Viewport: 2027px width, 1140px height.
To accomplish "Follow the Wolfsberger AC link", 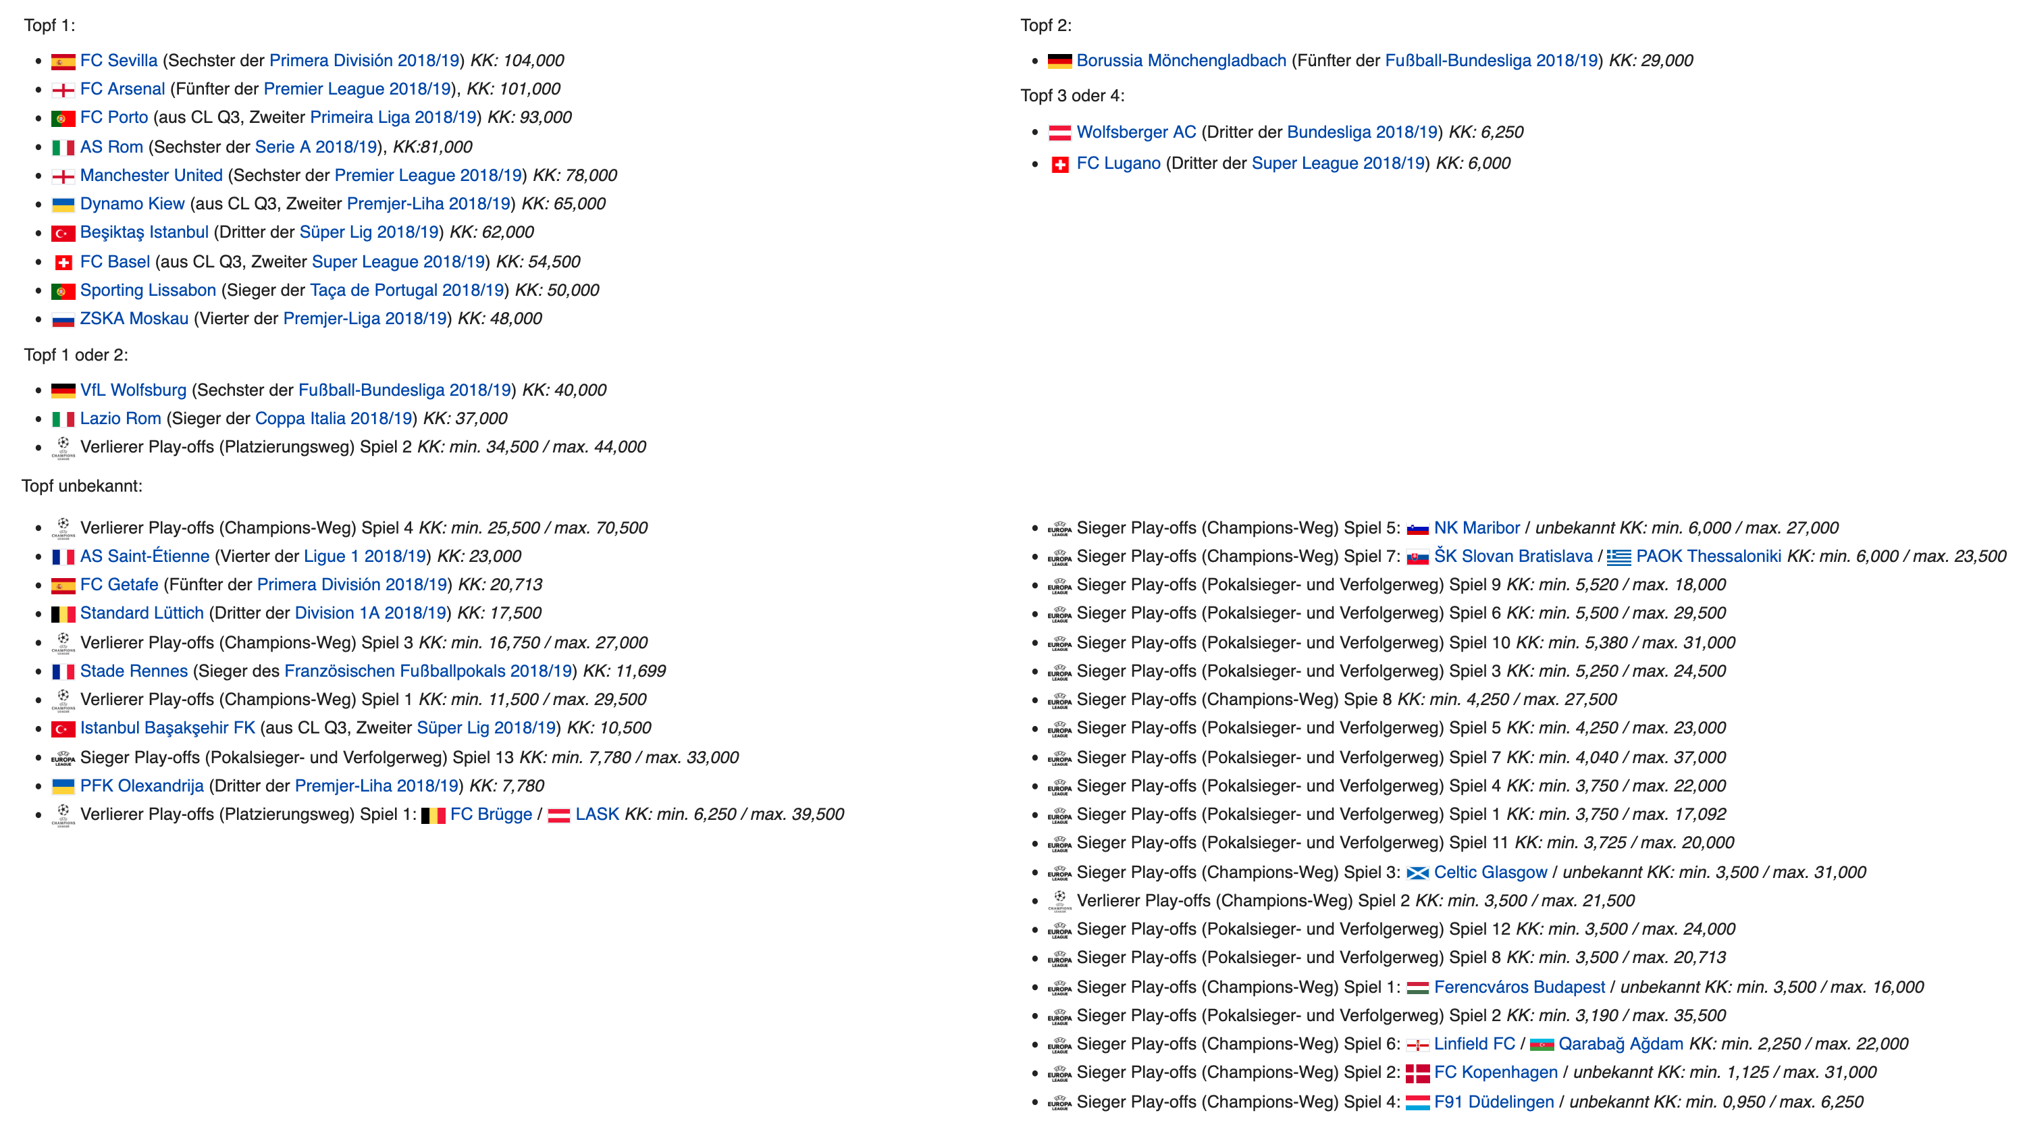I will [1136, 132].
